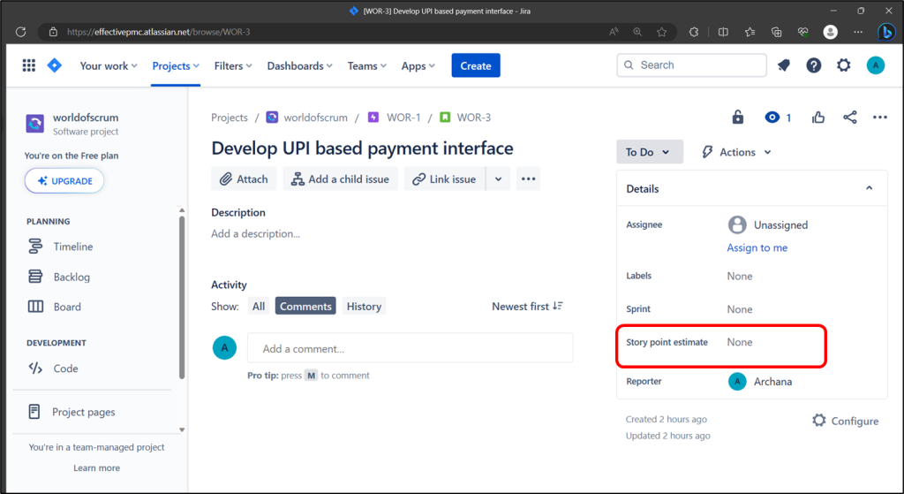Screen dimensions: 904x494
Task: Click the UPGRADE button
Action: click(x=64, y=180)
